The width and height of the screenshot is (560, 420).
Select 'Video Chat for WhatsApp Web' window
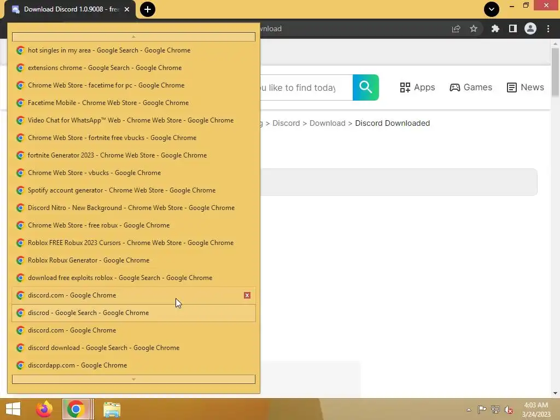133,120
